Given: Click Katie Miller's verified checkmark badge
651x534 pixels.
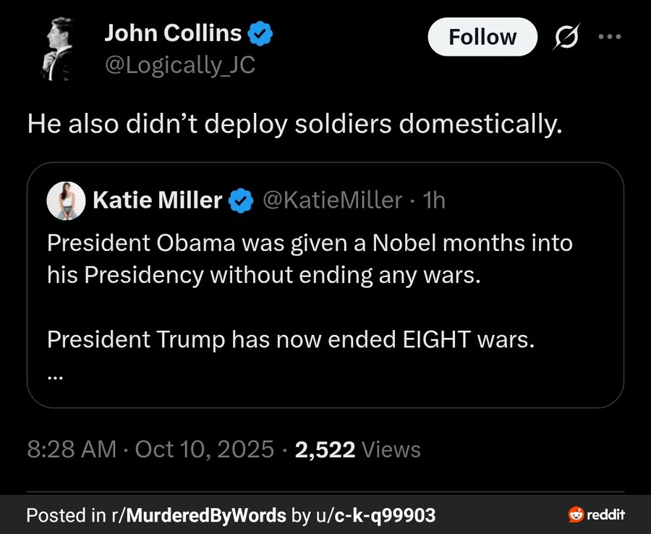Looking at the screenshot, I should click(x=240, y=200).
